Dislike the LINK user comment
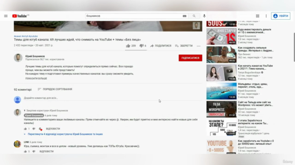 [34, 151]
